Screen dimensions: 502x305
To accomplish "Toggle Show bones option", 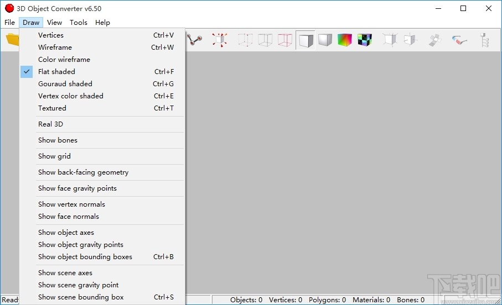I will (x=102, y=140).
